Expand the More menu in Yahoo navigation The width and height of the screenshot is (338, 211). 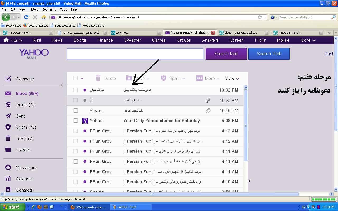point(308,40)
